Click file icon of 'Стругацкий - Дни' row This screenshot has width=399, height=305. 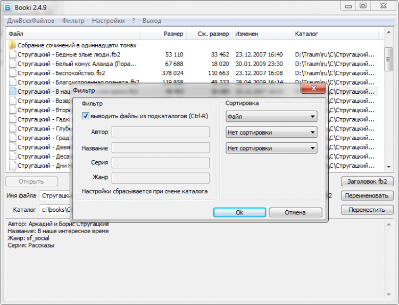point(12,166)
